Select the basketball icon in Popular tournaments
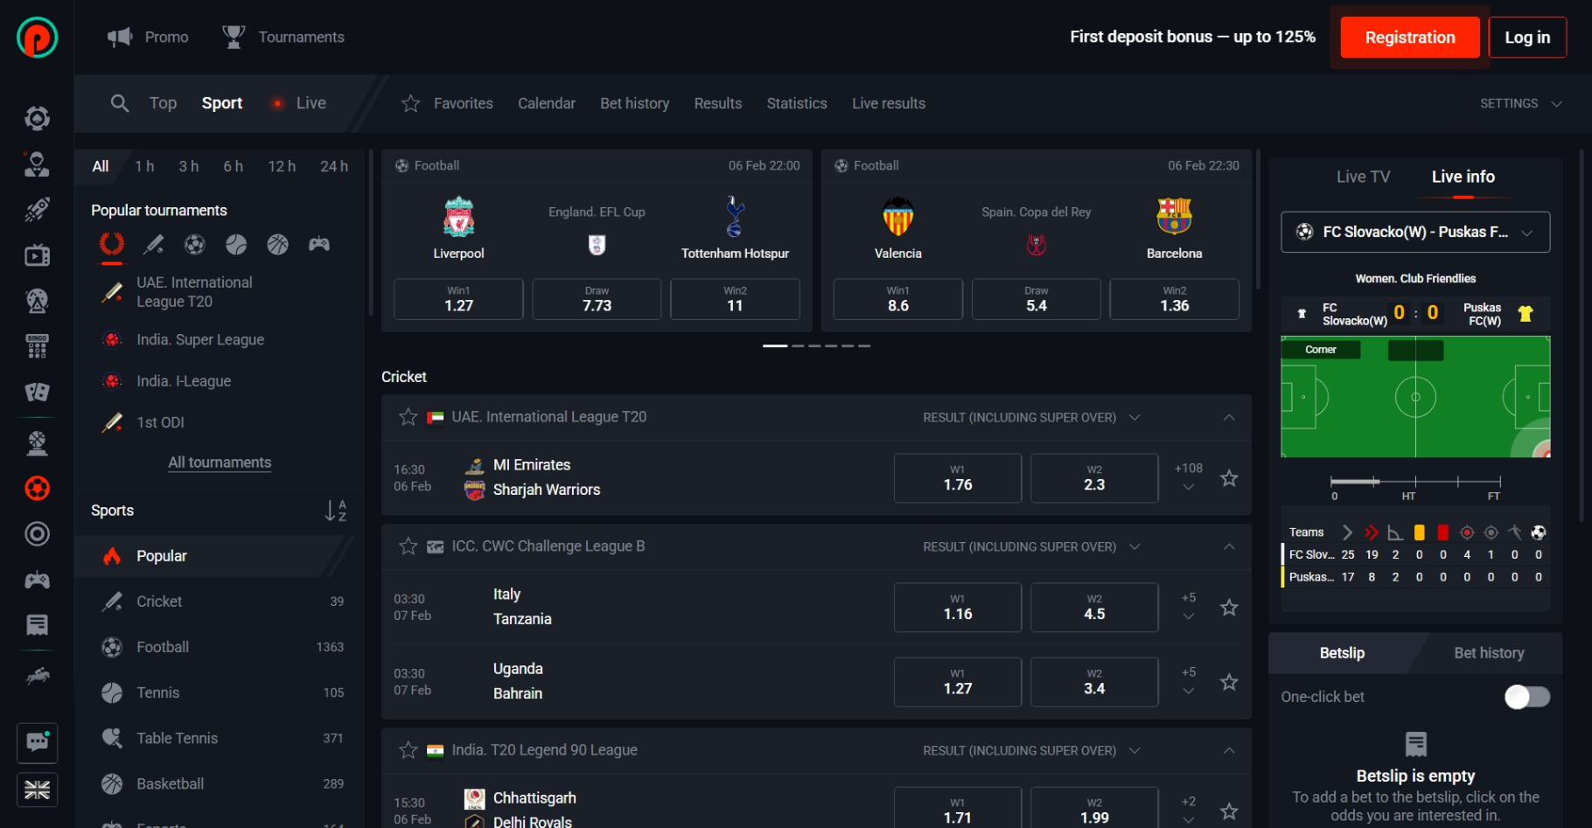1592x828 pixels. [278, 245]
